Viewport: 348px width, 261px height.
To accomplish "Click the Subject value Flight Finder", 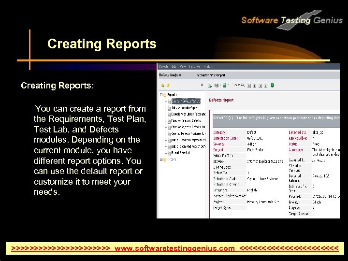I will click(x=255, y=150).
